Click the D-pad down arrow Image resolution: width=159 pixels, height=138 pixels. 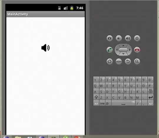(123, 54)
